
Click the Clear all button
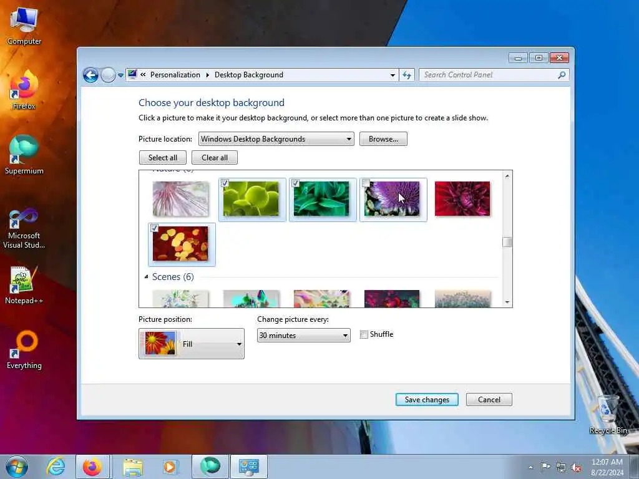[x=215, y=158]
